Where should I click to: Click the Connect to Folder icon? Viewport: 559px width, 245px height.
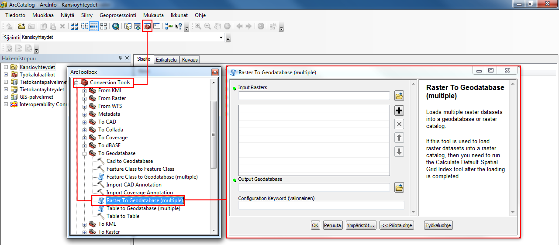(21, 26)
